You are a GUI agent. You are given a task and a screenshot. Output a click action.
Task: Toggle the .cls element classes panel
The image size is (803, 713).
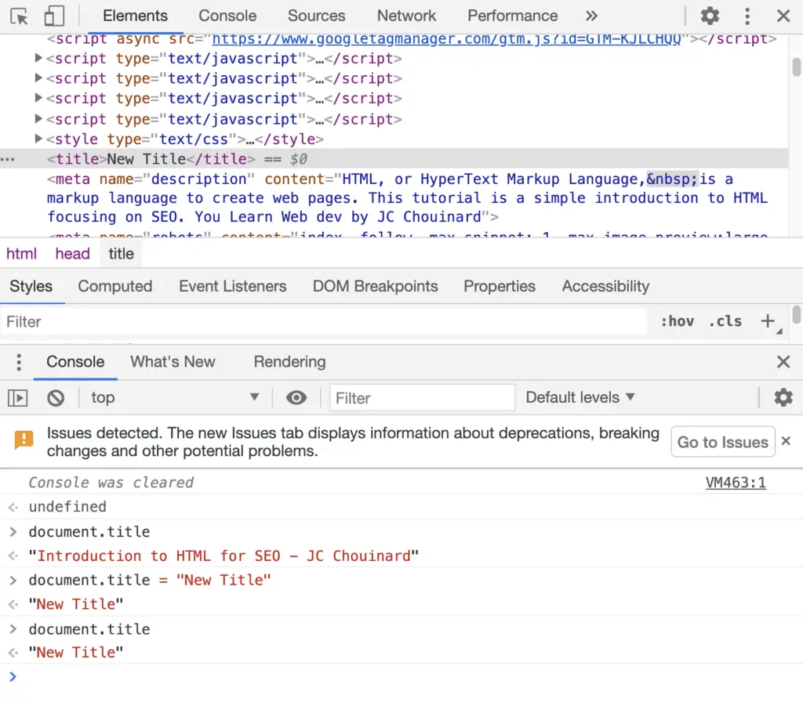tap(725, 321)
